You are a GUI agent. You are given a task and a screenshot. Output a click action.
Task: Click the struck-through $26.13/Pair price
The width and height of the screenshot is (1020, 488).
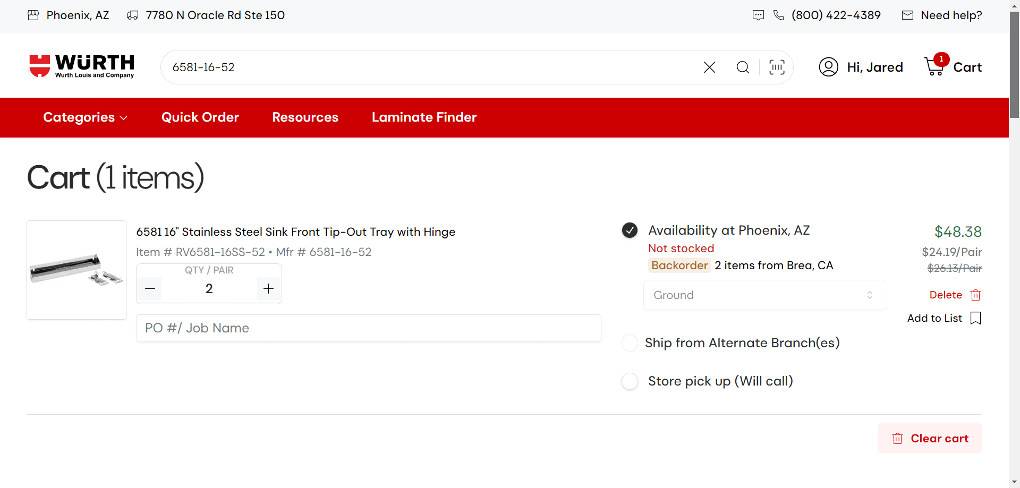tap(954, 269)
